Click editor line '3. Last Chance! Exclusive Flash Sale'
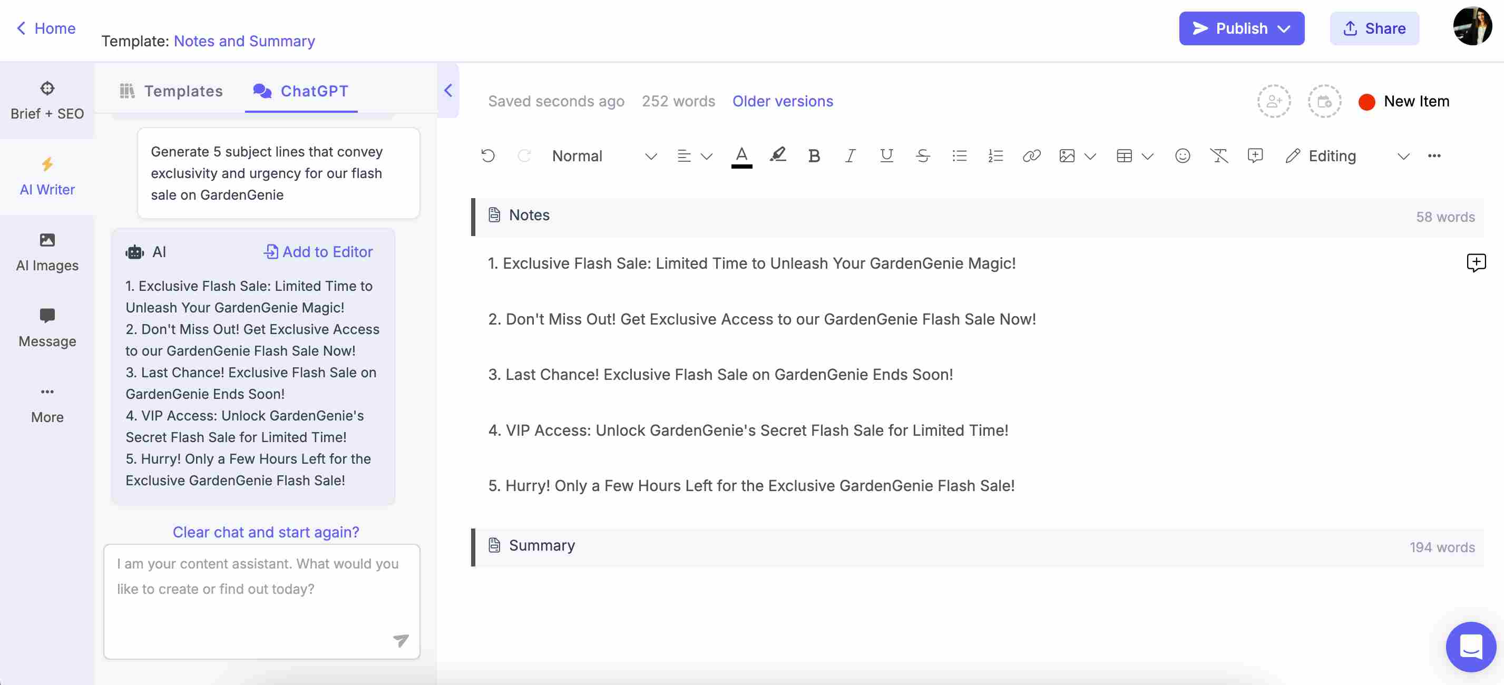The image size is (1504, 685). pyautogui.click(x=720, y=374)
